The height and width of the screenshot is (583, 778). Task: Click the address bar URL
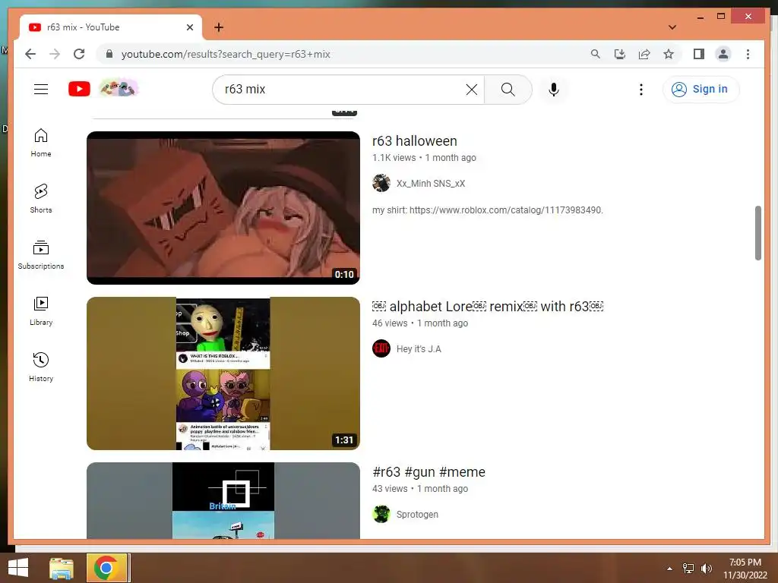coord(226,54)
